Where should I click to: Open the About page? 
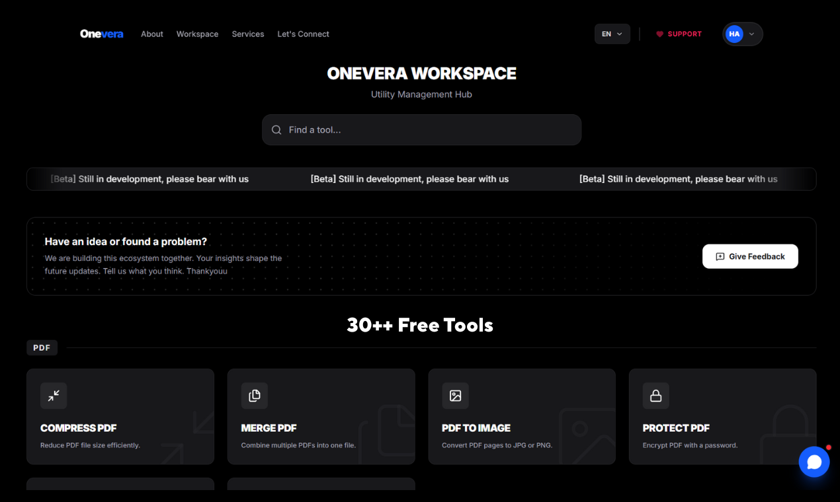click(x=151, y=34)
